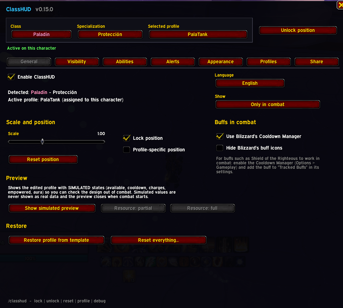The width and height of the screenshot is (343, 308).
Task: Click Restore profile from template
Action: click(x=57, y=240)
